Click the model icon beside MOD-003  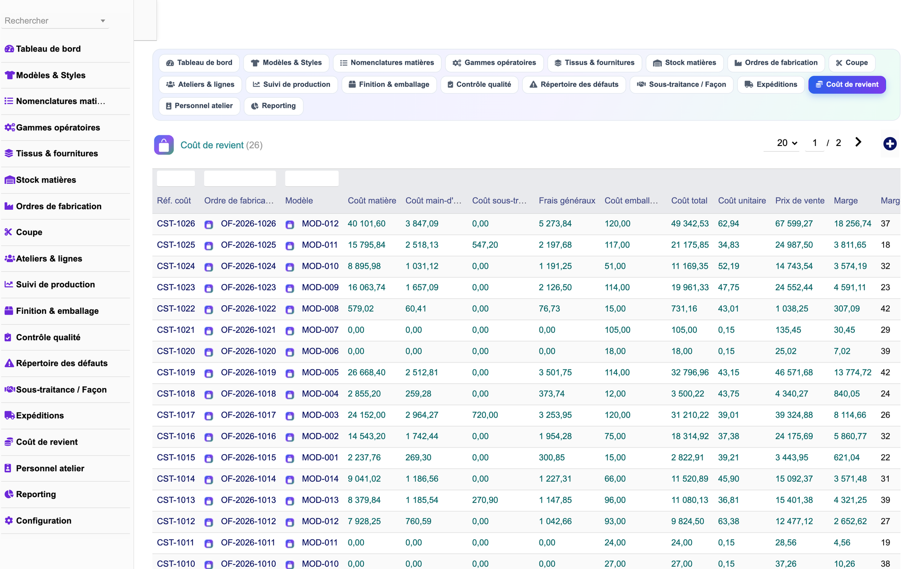(x=290, y=416)
